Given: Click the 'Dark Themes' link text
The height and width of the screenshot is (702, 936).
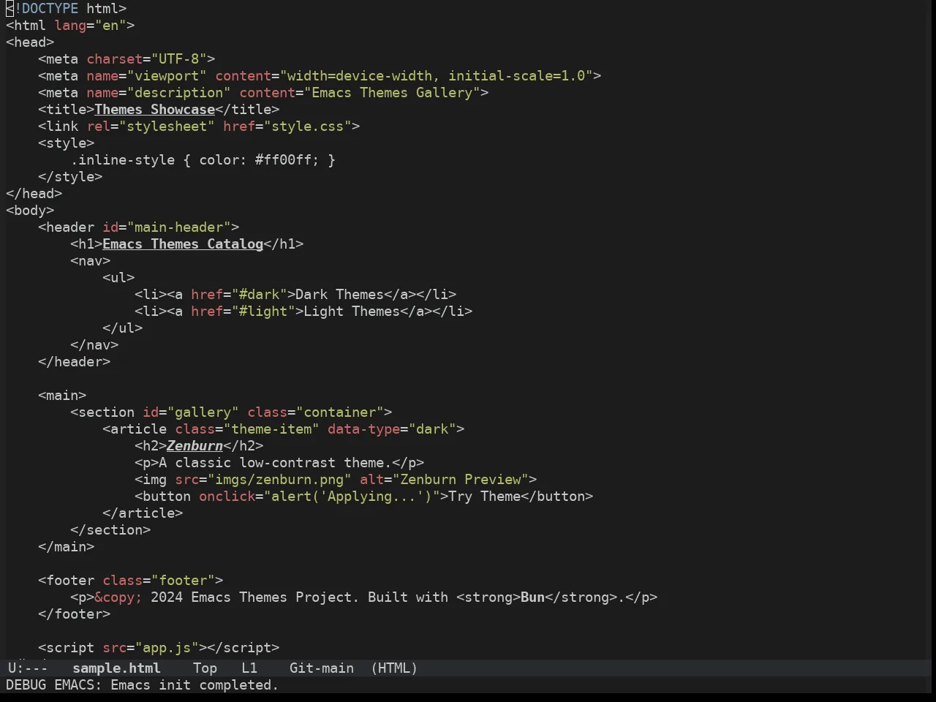Looking at the screenshot, I should 339,295.
